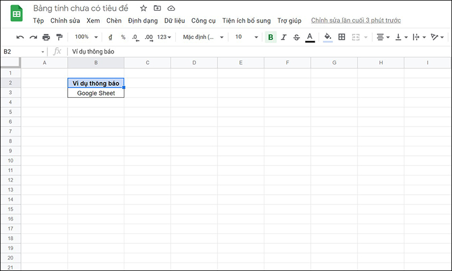Print the spreadsheet
This screenshot has width=452, height=271.
click(46, 37)
